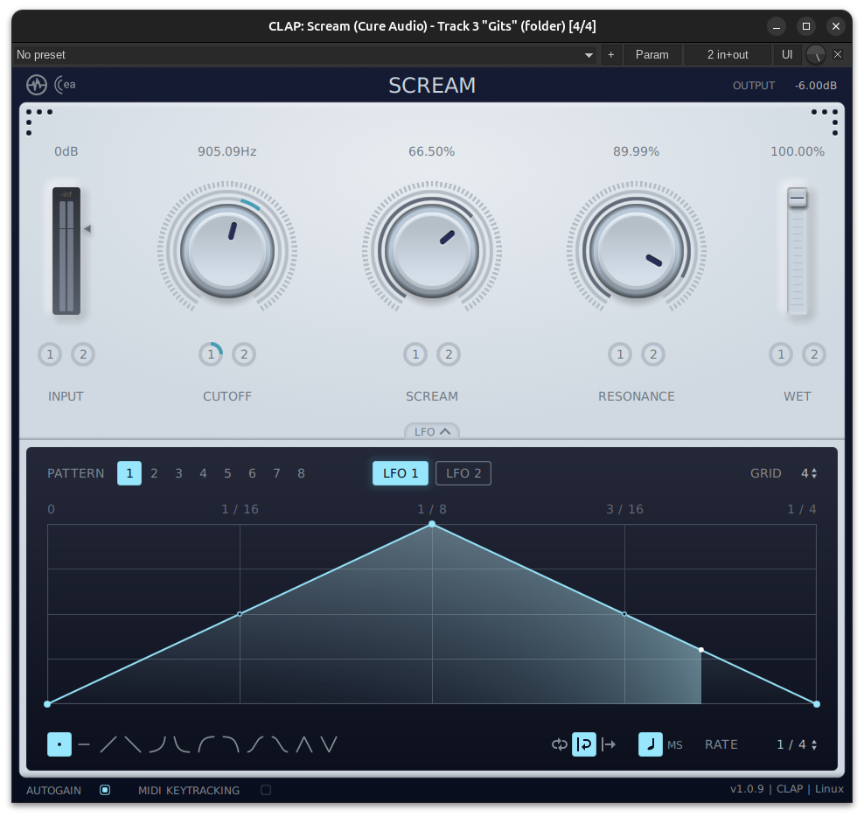
Task: Switch rate mode to MS
Action: pos(675,745)
